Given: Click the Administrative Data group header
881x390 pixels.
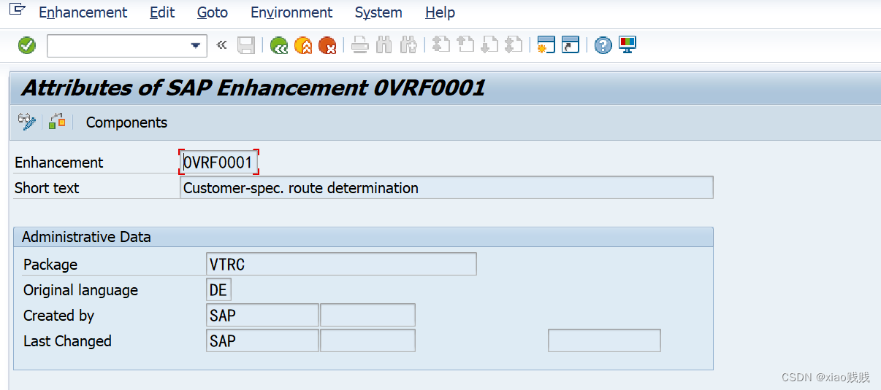Looking at the screenshot, I should [x=363, y=237].
